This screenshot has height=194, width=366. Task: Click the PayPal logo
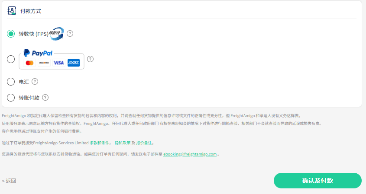pos(38,53)
